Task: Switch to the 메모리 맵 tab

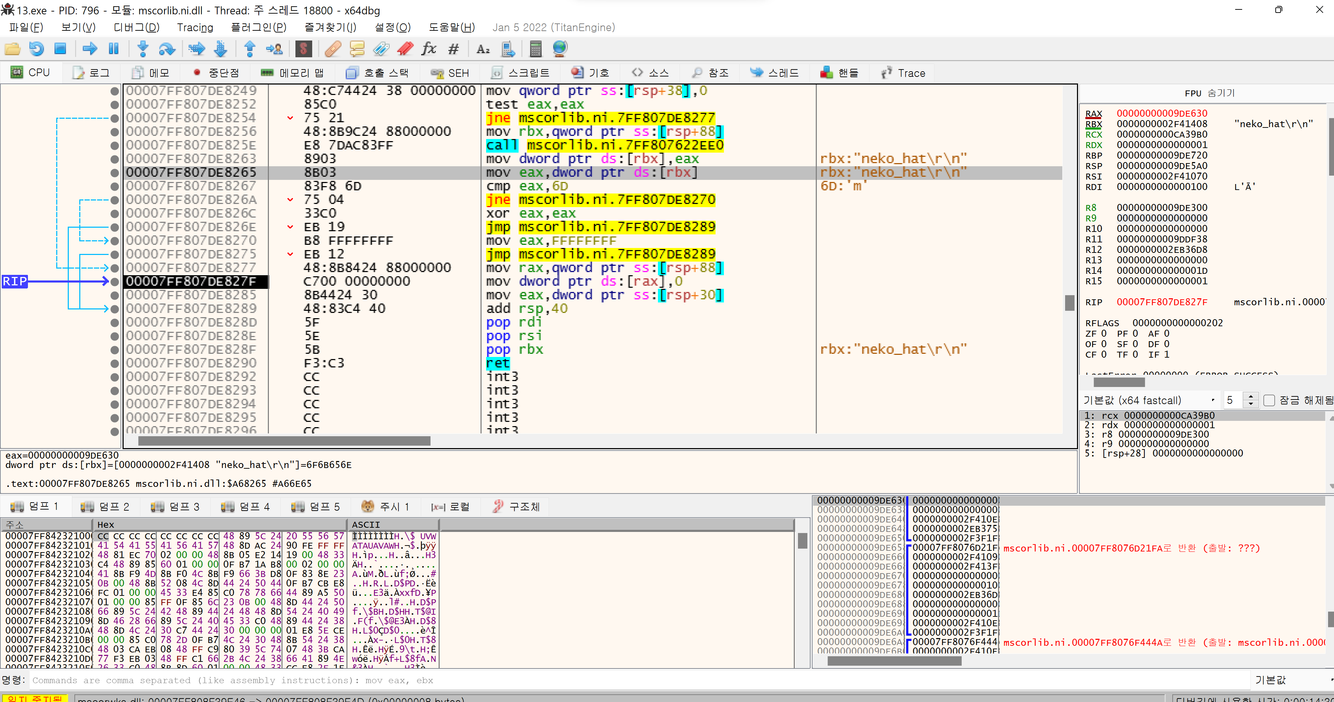Action: click(x=293, y=73)
